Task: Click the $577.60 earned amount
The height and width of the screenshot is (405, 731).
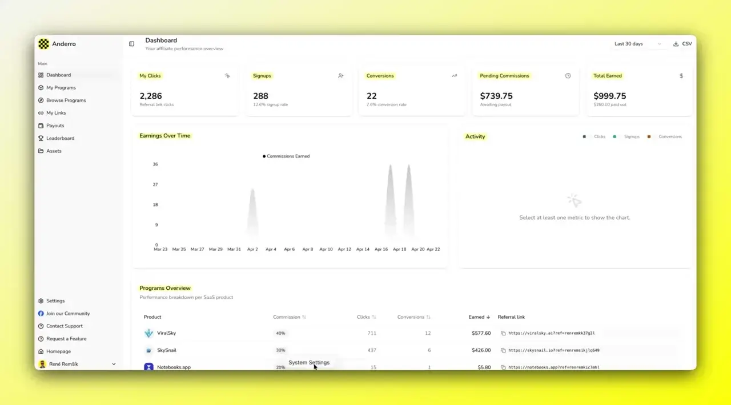Action: click(481, 333)
